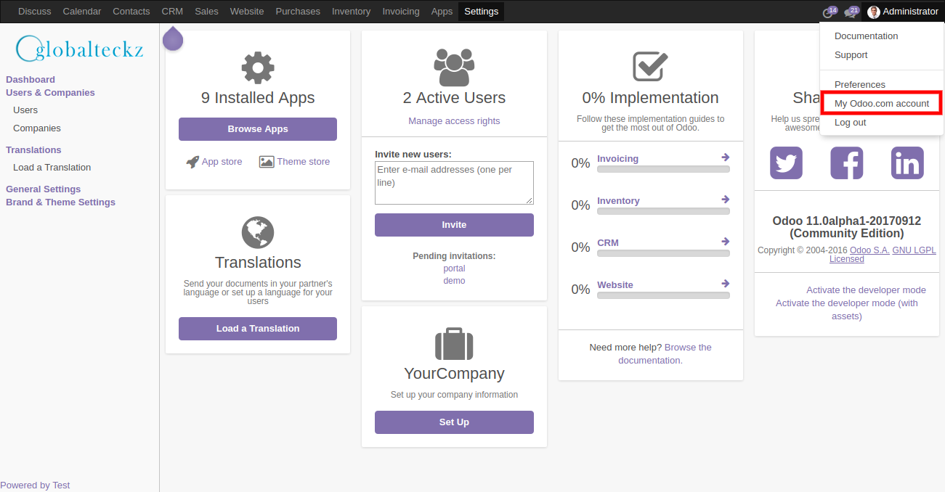945x492 pixels.
Task: Open the Invoicing menu
Action: click(401, 12)
